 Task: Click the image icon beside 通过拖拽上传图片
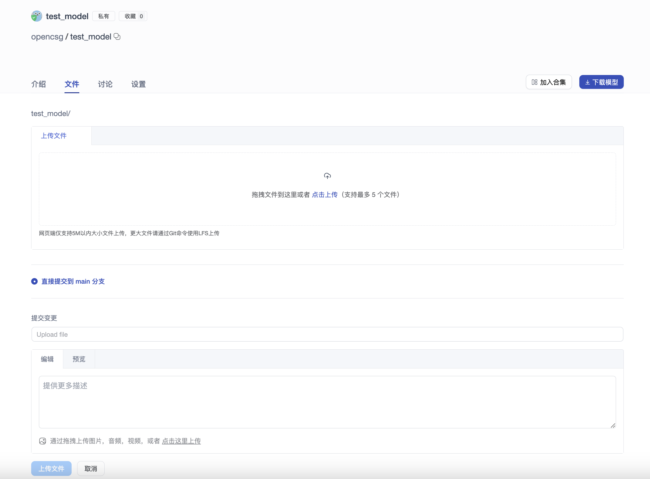43,441
